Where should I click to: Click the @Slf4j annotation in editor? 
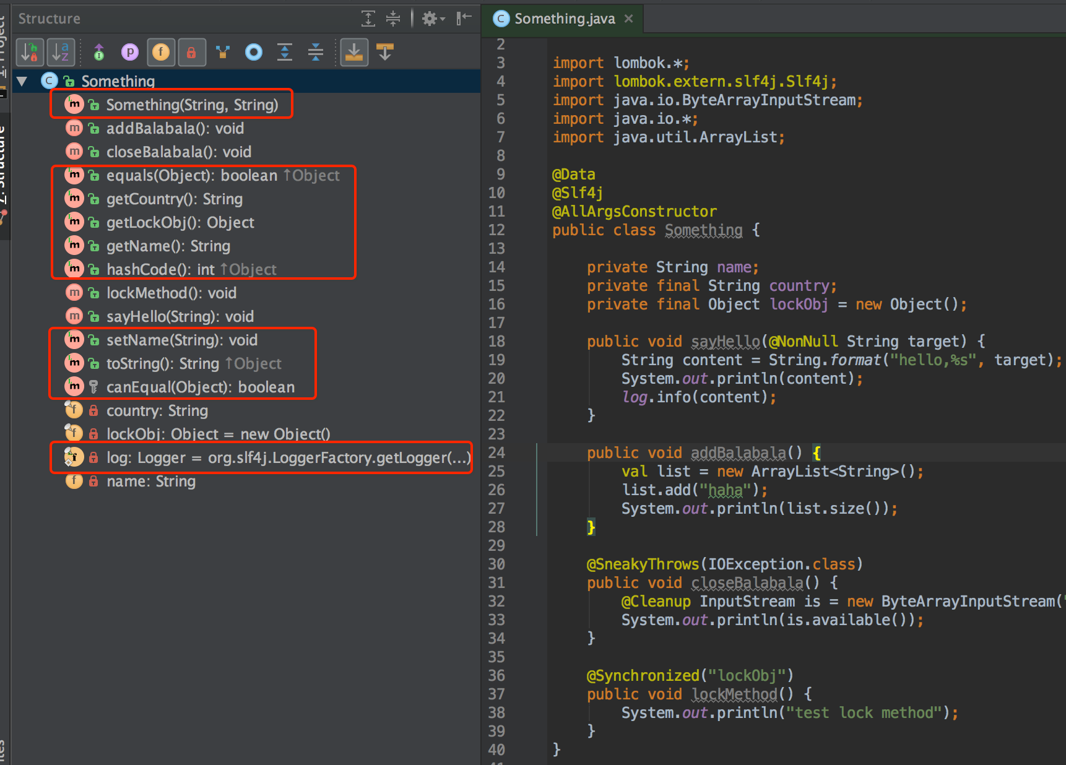pos(578,193)
